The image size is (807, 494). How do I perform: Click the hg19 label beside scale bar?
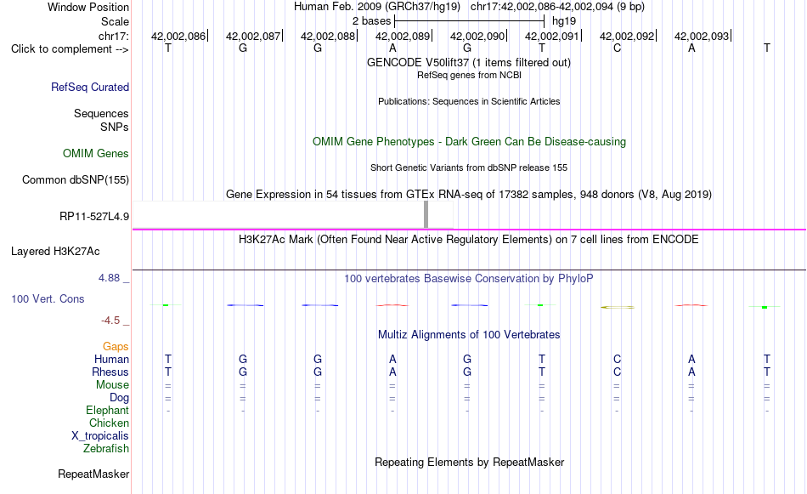coord(563,21)
